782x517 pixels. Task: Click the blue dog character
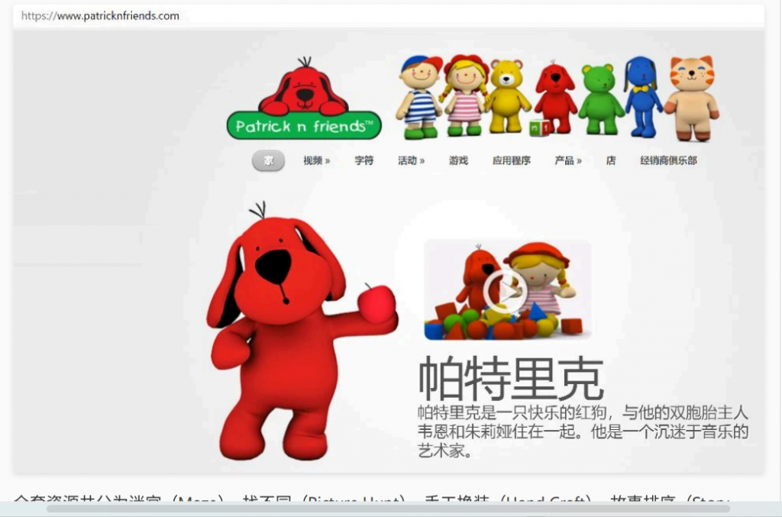pos(643,97)
